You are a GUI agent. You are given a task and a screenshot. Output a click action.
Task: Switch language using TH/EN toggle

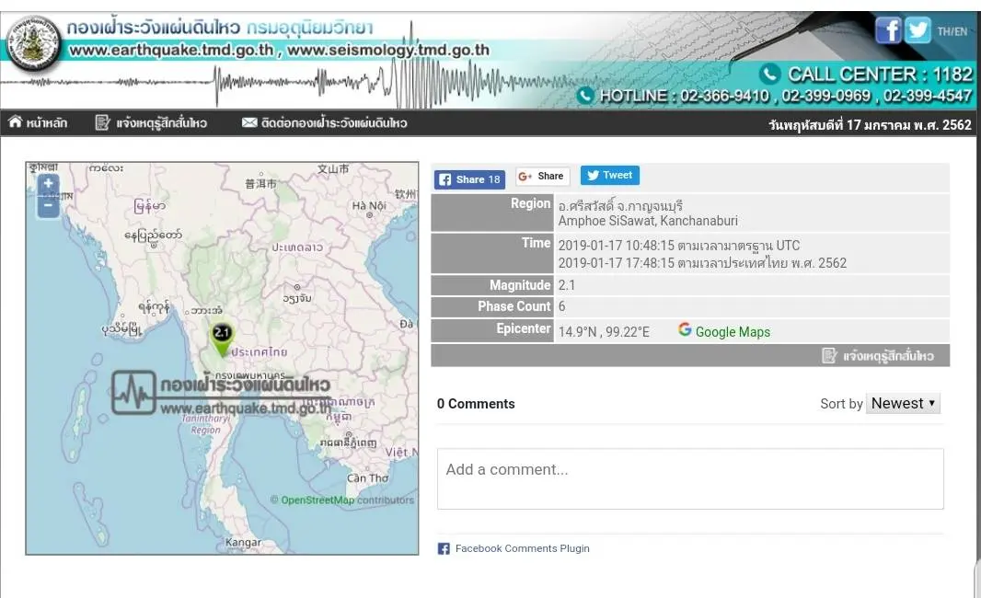pyautogui.click(x=952, y=31)
